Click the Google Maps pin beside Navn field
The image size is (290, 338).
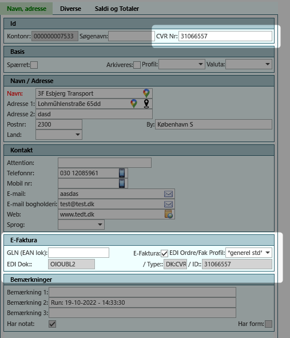click(x=146, y=93)
